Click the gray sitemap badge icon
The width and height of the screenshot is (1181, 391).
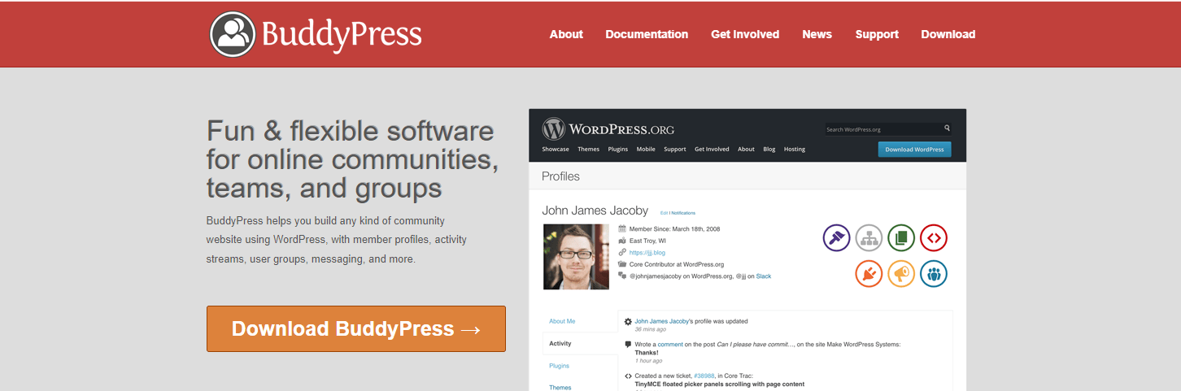pos(869,238)
